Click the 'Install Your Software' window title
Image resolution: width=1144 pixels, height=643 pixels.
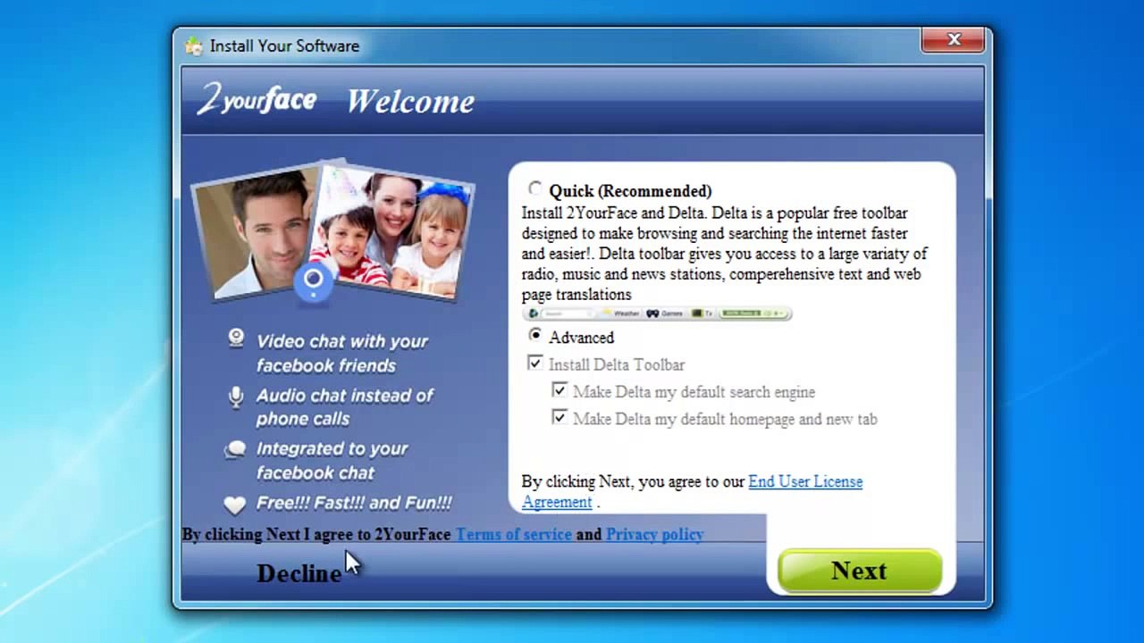point(284,46)
